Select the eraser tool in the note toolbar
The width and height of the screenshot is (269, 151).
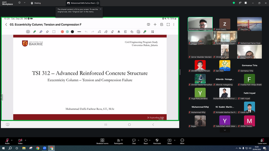coord(47,32)
